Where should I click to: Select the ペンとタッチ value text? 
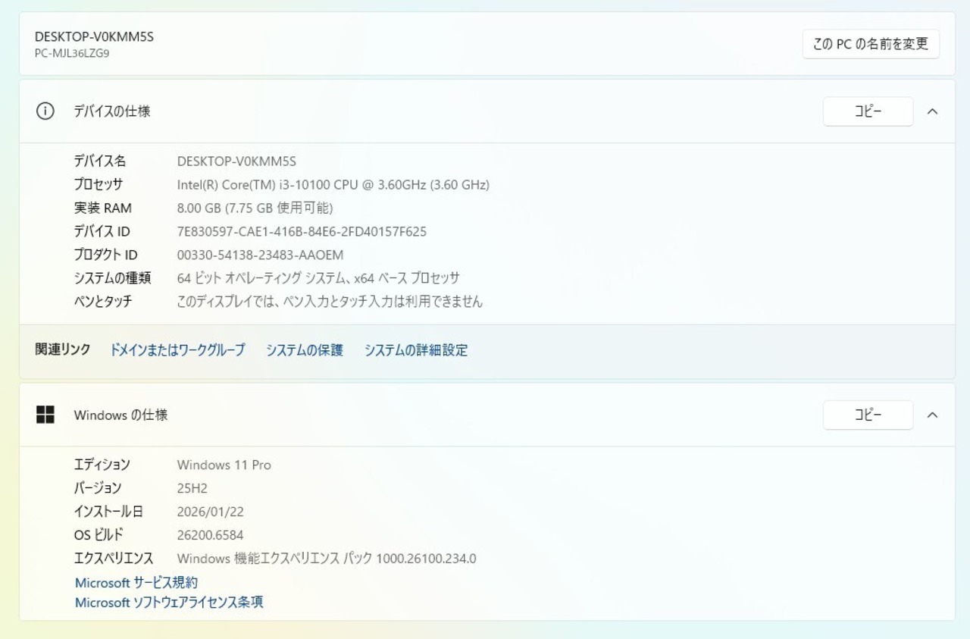point(330,302)
